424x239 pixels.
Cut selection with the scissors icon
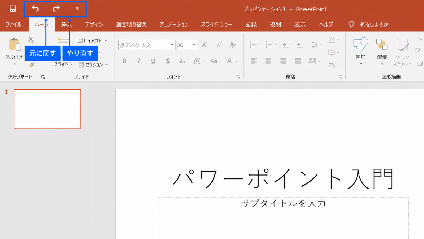point(31,40)
